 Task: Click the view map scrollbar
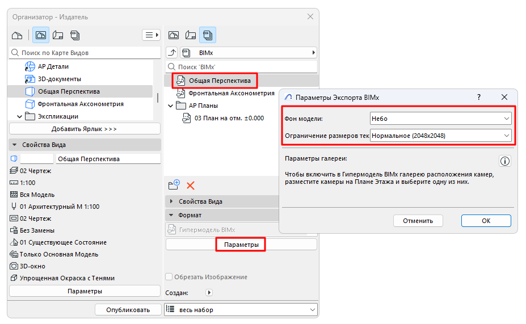click(x=157, y=98)
